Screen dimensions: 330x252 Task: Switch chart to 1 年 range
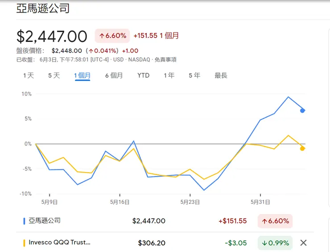coord(169,75)
